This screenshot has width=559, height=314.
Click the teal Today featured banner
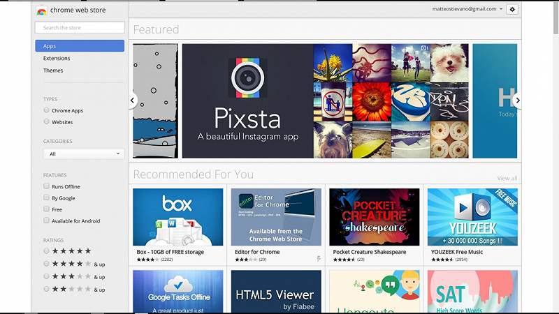coord(495,100)
